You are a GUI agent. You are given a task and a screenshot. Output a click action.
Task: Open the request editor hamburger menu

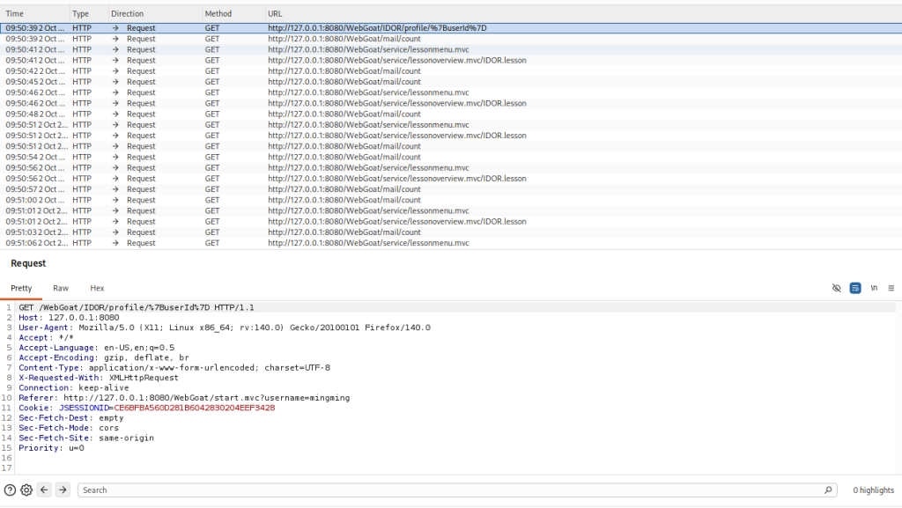coord(891,288)
